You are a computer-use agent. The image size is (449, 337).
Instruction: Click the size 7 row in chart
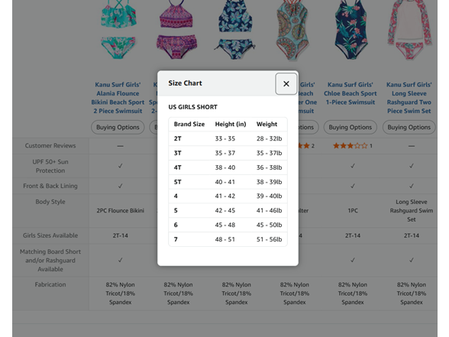pyautogui.click(x=228, y=239)
